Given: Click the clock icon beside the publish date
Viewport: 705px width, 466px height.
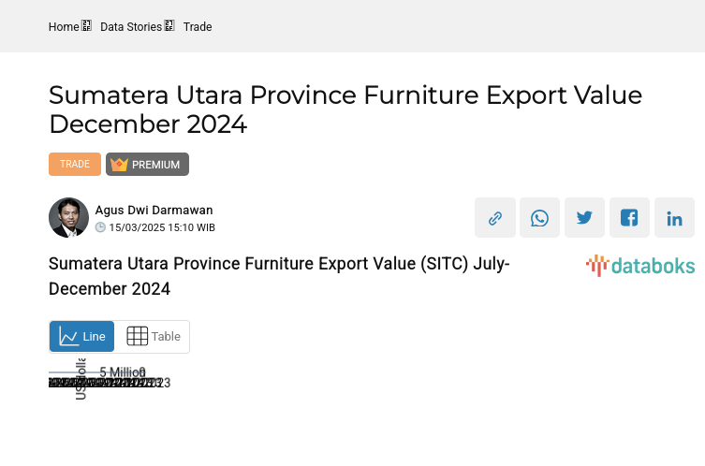Looking at the screenshot, I should coord(100,227).
